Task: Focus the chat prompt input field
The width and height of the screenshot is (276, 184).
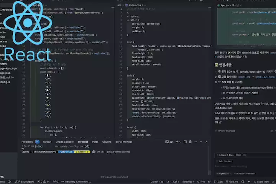Action: tap(245, 166)
